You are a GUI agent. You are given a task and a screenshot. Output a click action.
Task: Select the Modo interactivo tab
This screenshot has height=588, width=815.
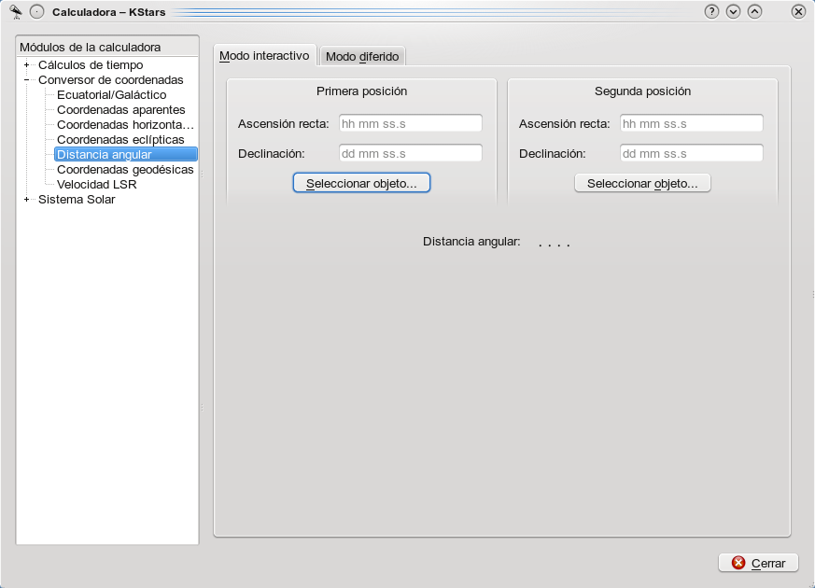(x=264, y=56)
